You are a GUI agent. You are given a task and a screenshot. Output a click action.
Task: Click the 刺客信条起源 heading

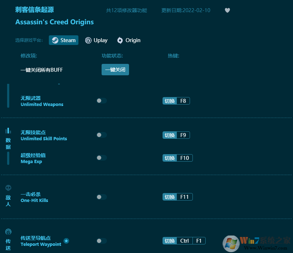pyautogui.click(x=35, y=10)
